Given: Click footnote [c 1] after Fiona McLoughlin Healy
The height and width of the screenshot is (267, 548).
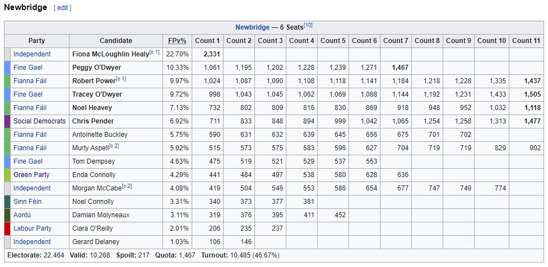Looking at the screenshot, I should click(x=154, y=53).
